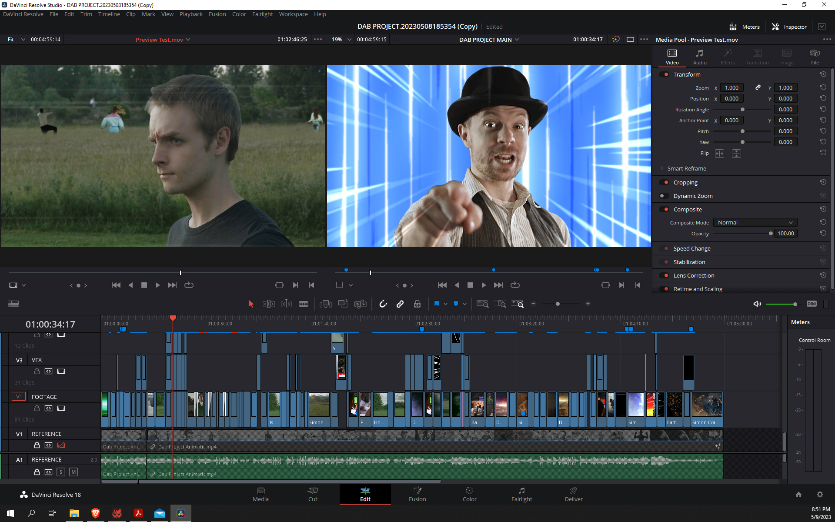Screen dimensions: 835x522
Task: Activate Trim Edit Mode tool
Action: pos(269,304)
